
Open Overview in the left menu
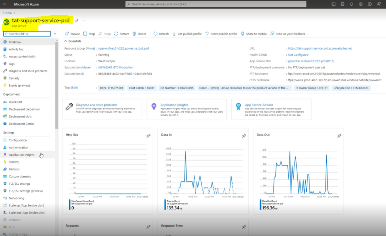coord(27,42)
